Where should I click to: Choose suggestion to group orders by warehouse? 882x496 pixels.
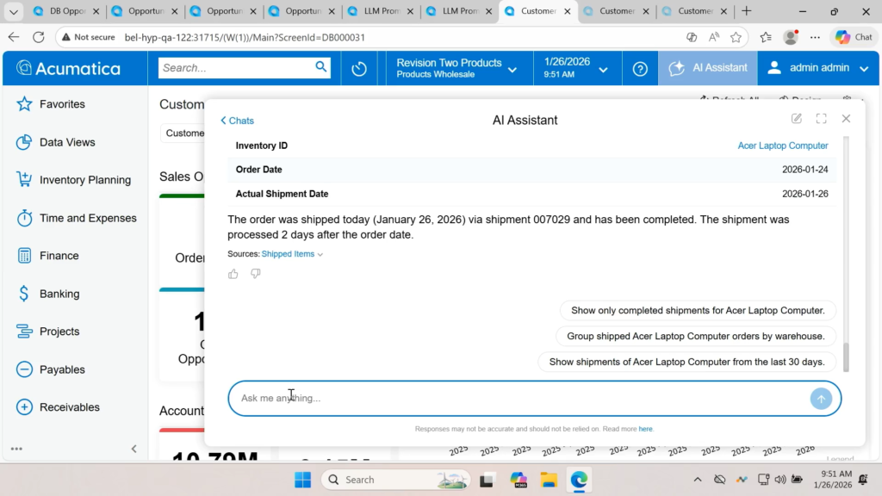pos(695,336)
